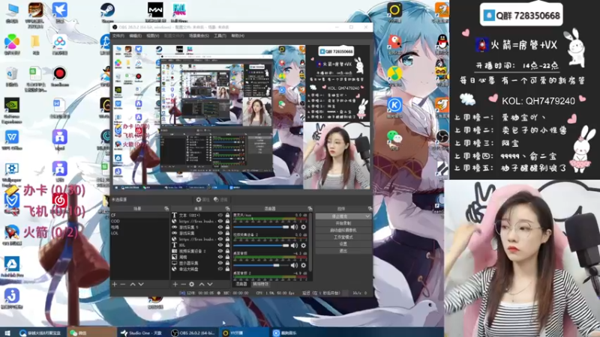
Task: Select the LOL scene
Action: pos(139,233)
